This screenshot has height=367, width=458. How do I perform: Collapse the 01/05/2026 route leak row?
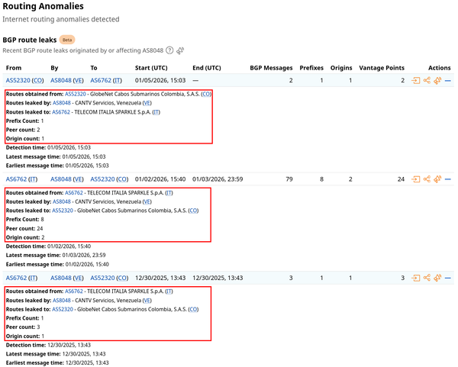coord(448,80)
